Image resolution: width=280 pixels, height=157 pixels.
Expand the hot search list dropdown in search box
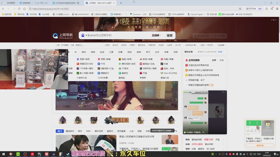(156, 35)
